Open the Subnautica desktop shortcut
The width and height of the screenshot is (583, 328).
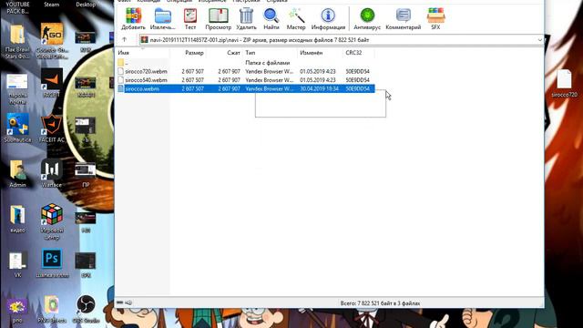(x=17, y=128)
